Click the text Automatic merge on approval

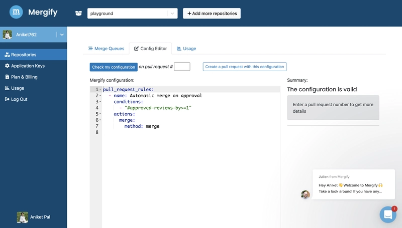tap(166, 96)
